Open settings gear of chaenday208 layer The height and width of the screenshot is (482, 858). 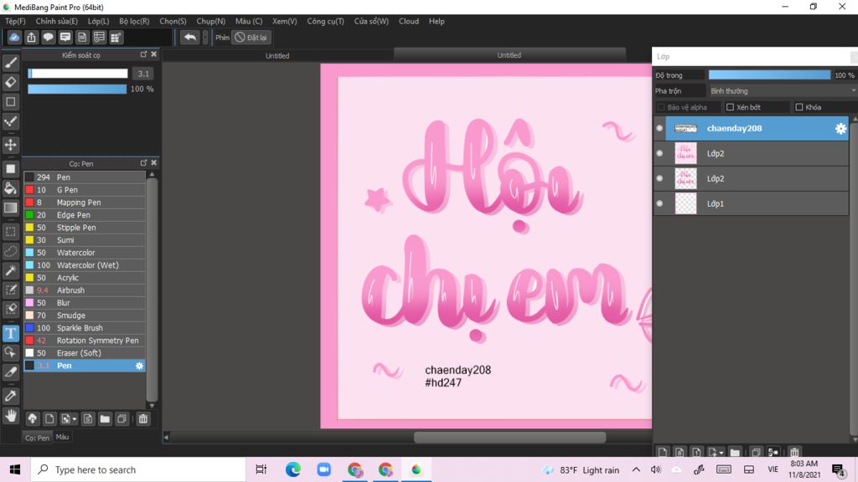click(x=840, y=128)
